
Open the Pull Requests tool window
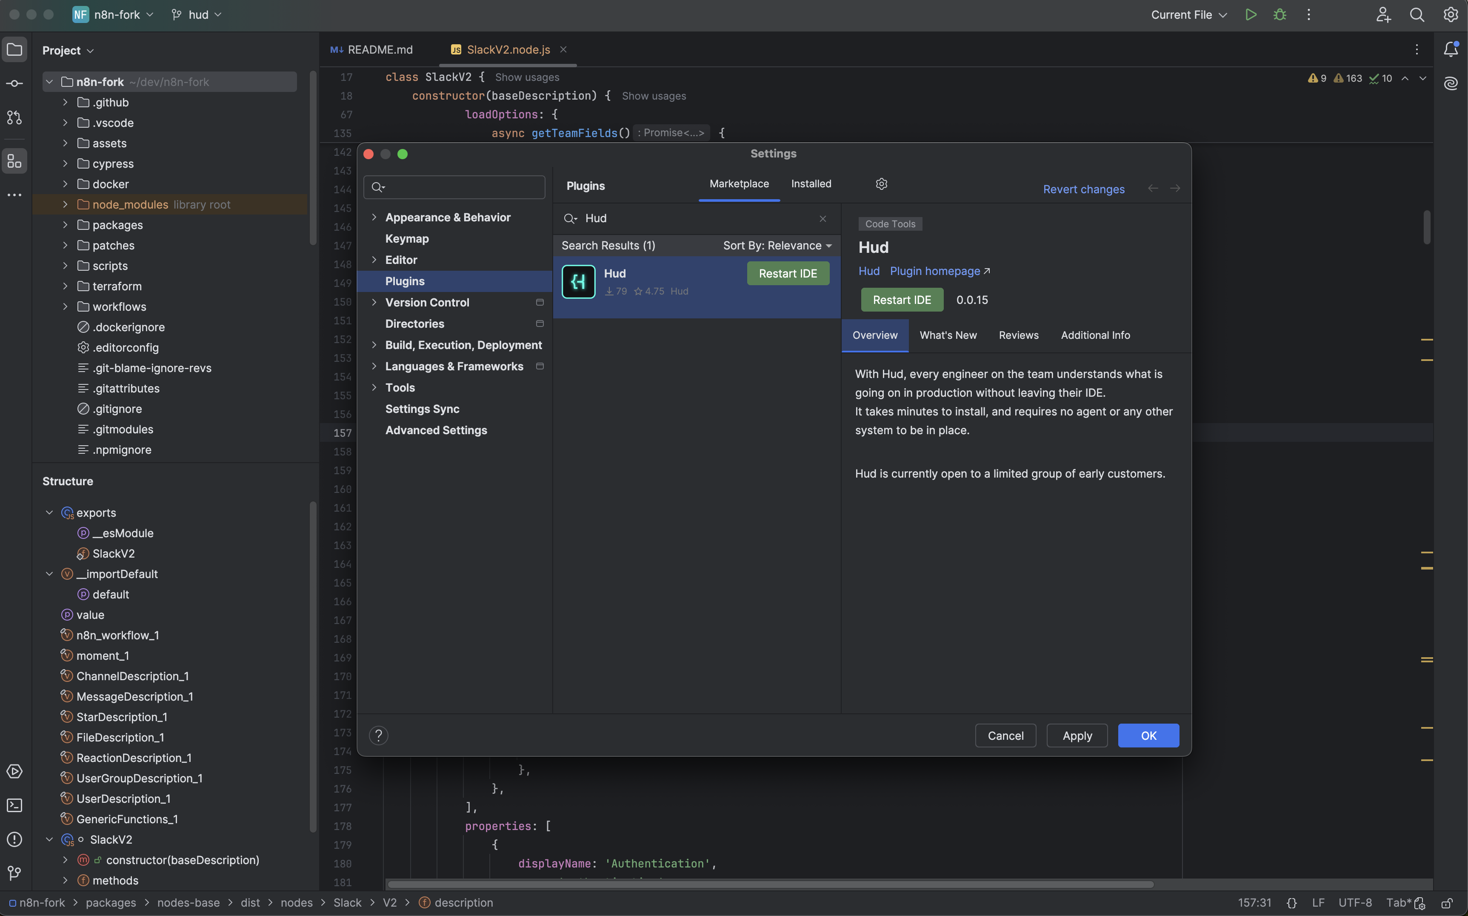[x=14, y=117]
